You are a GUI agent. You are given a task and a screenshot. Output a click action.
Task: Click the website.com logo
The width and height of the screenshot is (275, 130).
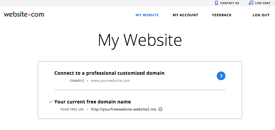pos(24,14)
